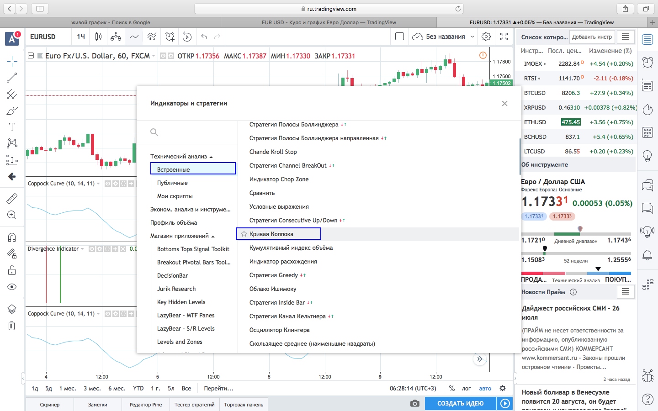Image resolution: width=658 pixels, height=411 pixels.
Task: Open the Euro Fx symbol legend dropdown arrow
Action: pyautogui.click(x=154, y=56)
